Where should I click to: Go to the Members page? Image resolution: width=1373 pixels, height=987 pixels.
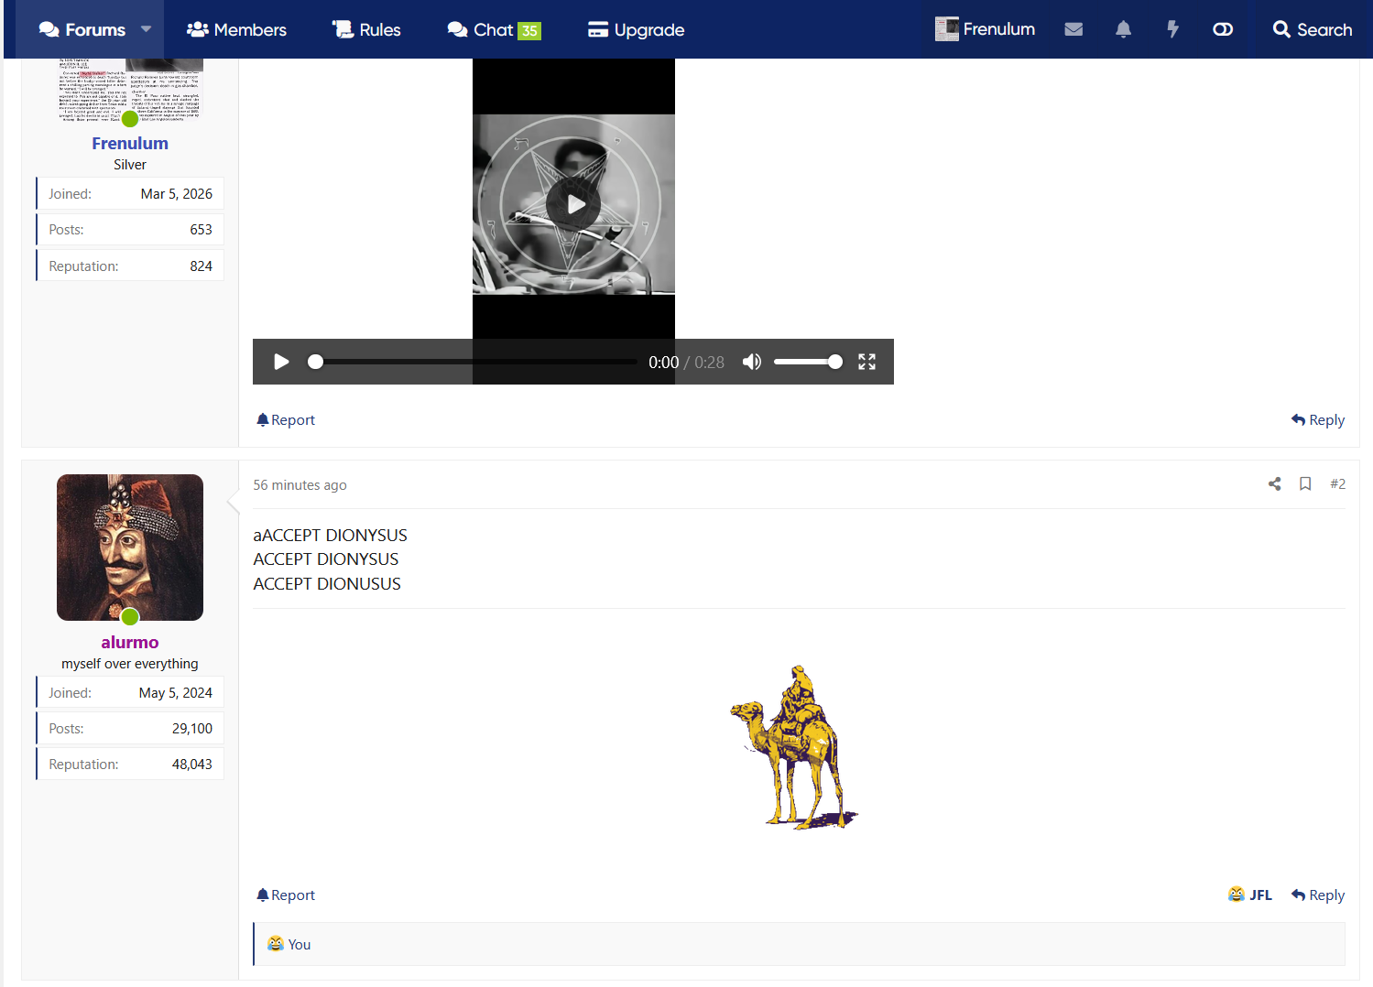(236, 29)
